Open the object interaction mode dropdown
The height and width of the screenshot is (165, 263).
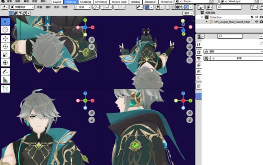(x=22, y=7)
